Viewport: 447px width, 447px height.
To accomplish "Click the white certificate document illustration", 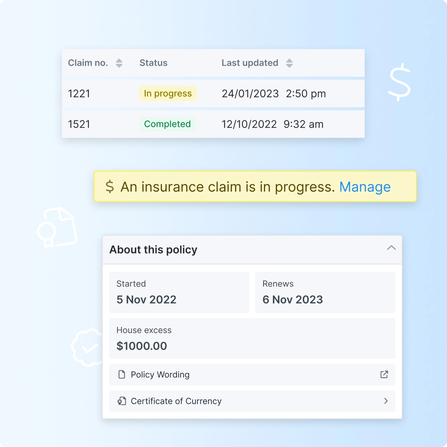I will (x=57, y=227).
